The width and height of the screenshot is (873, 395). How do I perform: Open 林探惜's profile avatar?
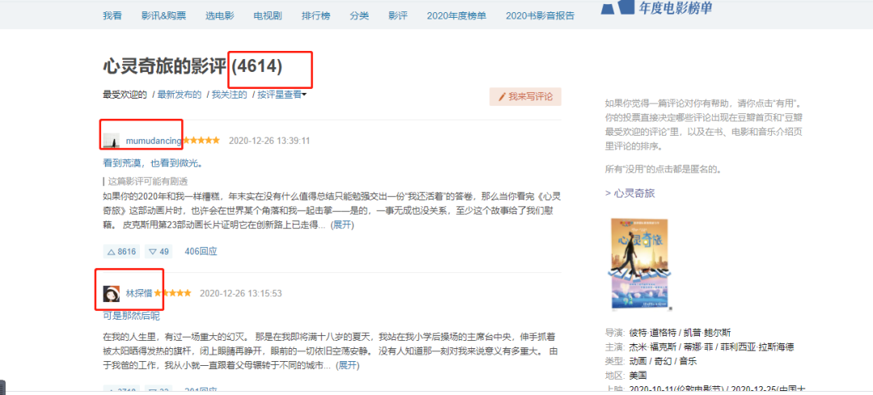click(x=112, y=293)
